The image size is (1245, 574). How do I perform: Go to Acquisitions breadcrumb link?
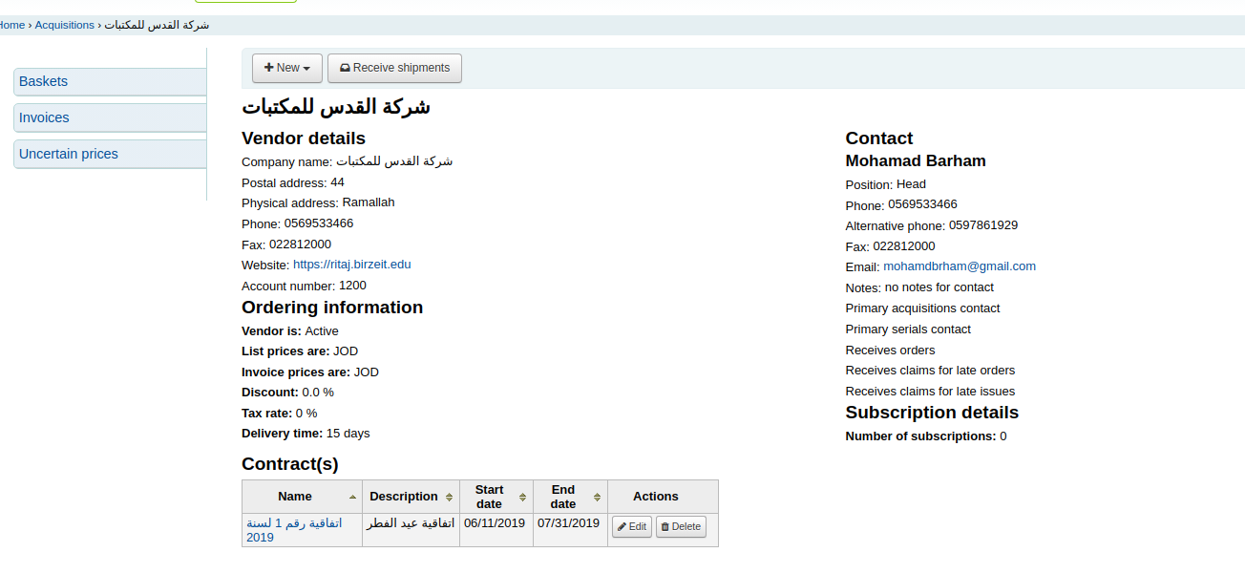click(65, 25)
